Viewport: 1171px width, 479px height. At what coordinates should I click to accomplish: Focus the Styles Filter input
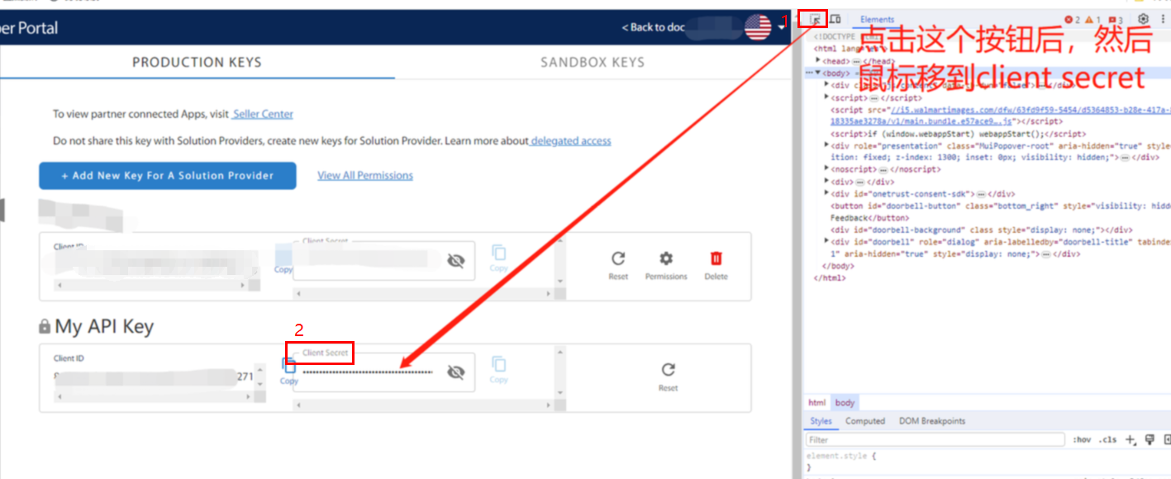[x=935, y=440]
